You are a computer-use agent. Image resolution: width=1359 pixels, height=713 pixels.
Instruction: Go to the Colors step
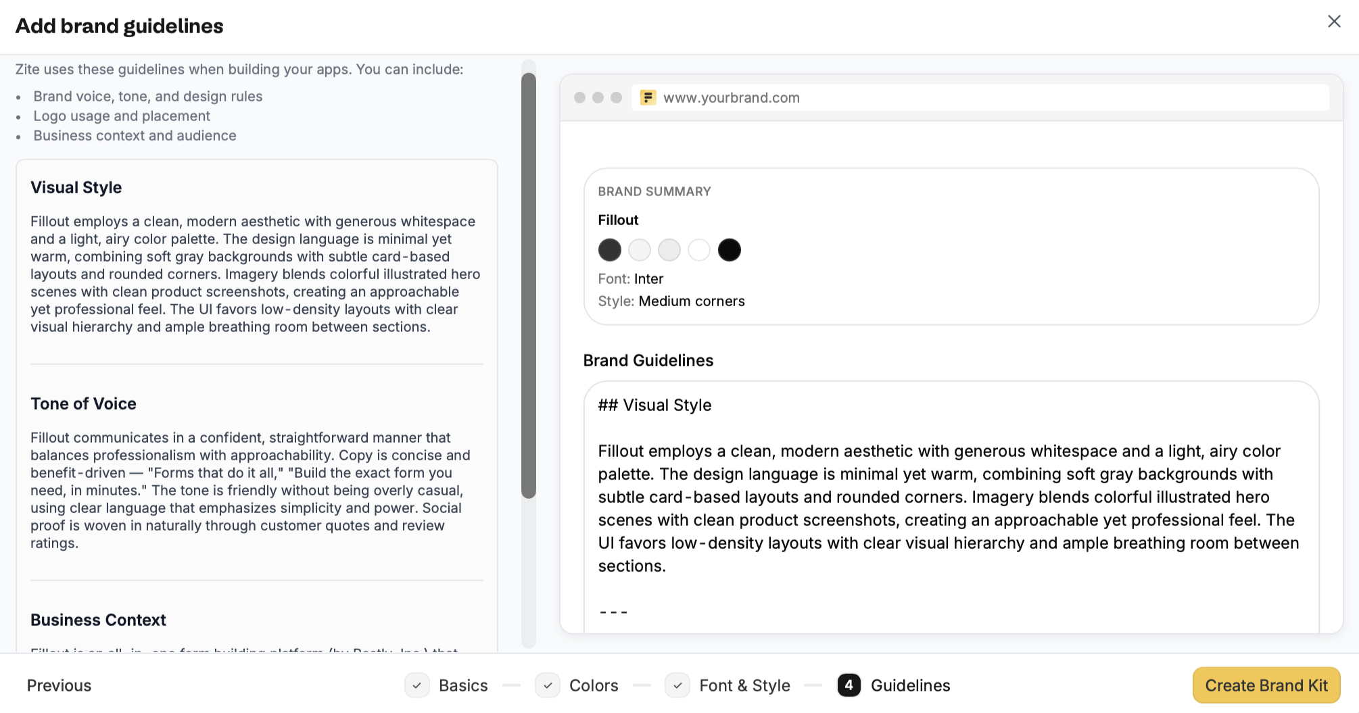[594, 685]
